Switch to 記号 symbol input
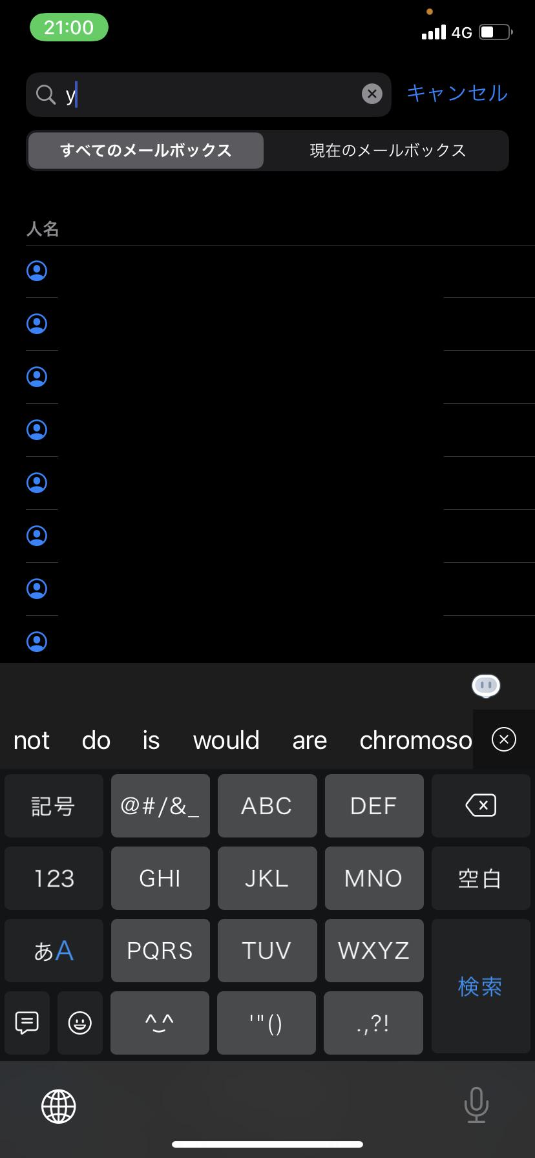This screenshot has width=535, height=1158. click(54, 806)
